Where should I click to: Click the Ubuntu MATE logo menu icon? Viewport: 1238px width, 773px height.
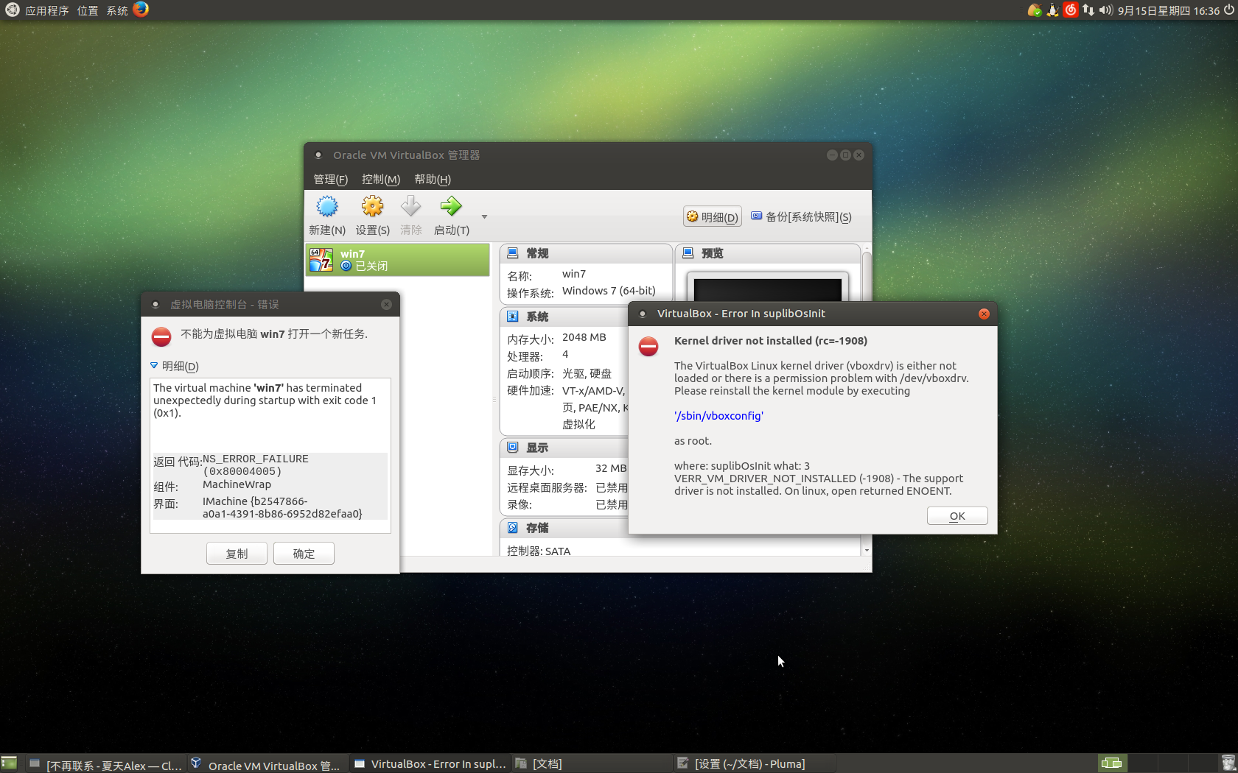point(12,10)
